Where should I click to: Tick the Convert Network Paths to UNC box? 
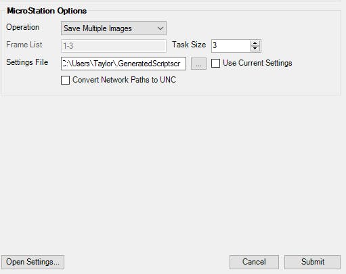pos(65,80)
